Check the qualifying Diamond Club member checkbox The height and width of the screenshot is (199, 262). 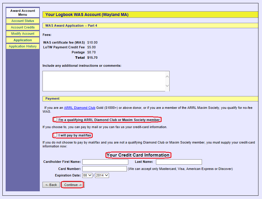pos(56,120)
